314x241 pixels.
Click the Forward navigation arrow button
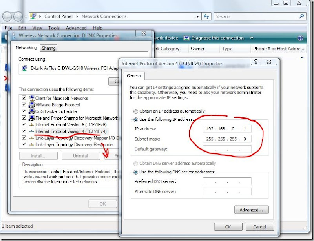pos(18,16)
